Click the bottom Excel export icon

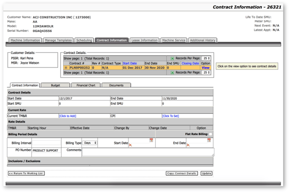172,73
